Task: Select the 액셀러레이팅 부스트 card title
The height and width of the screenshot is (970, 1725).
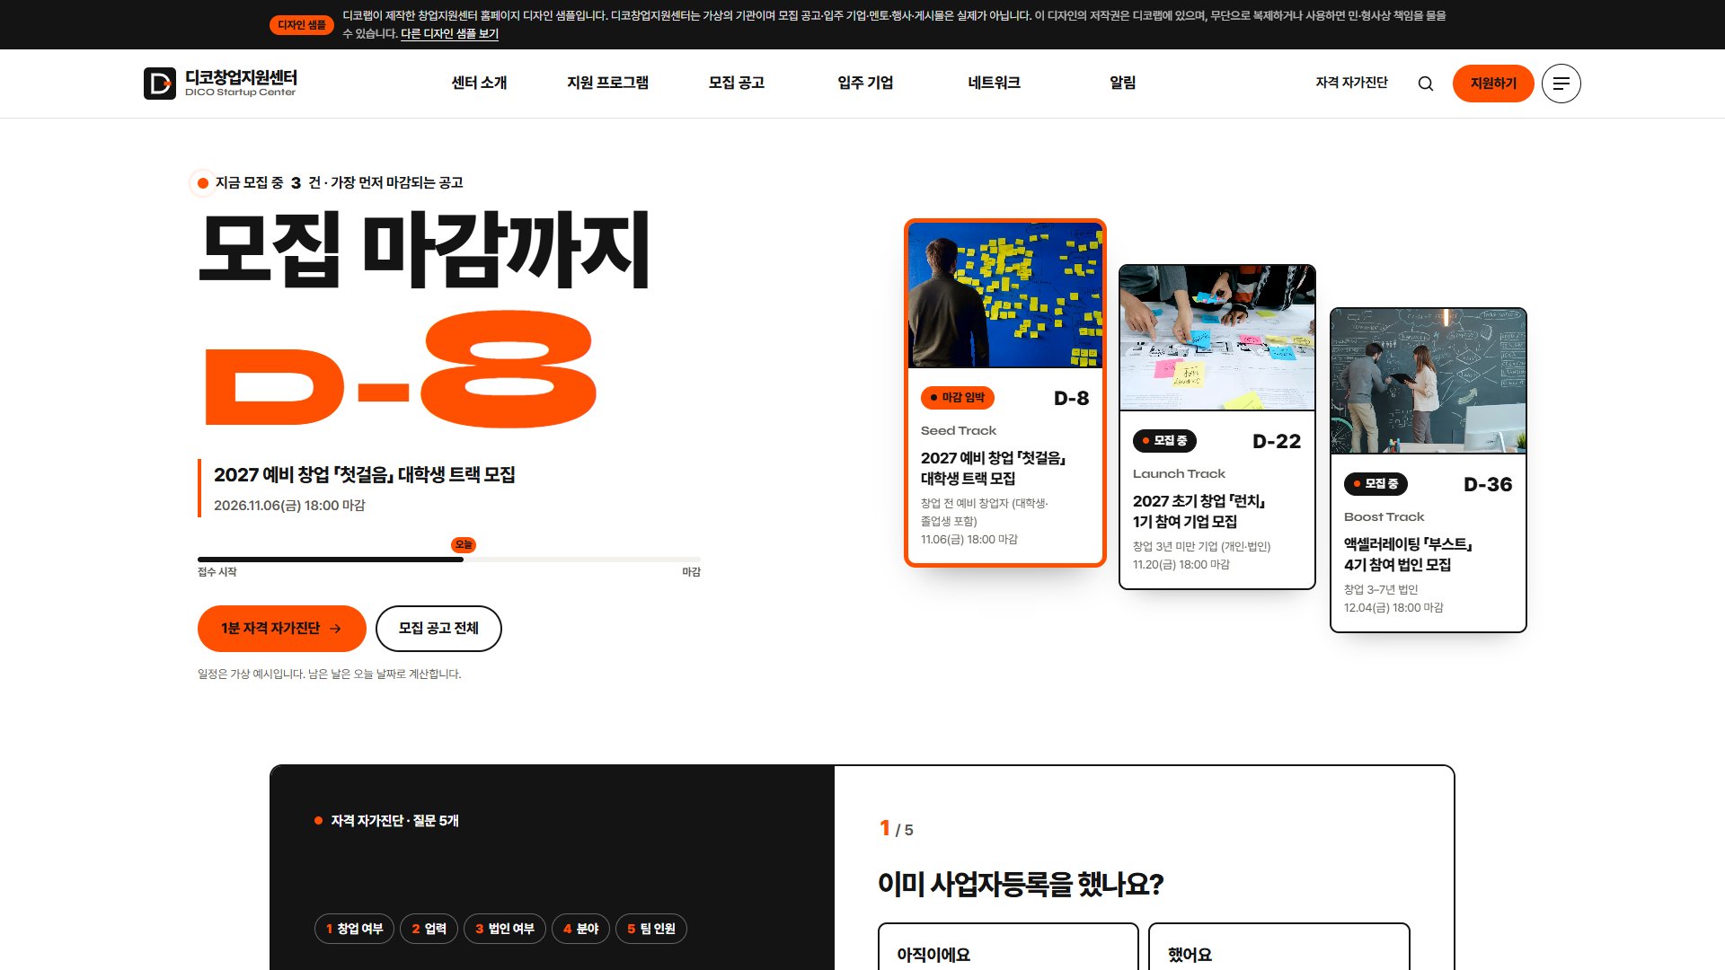Action: 1408,554
